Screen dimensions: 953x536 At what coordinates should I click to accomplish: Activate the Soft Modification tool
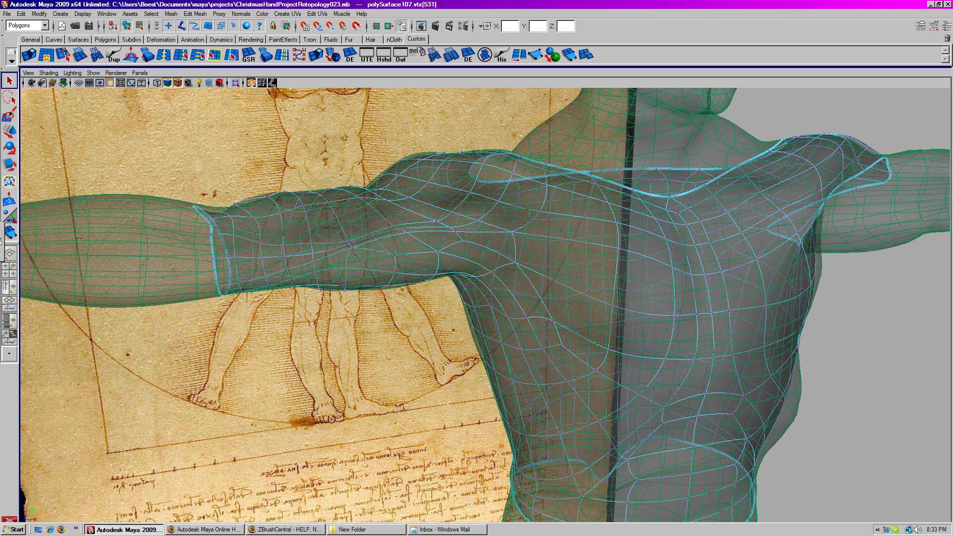tap(9, 199)
